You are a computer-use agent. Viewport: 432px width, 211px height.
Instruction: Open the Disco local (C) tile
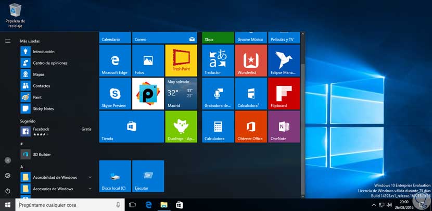point(115,176)
